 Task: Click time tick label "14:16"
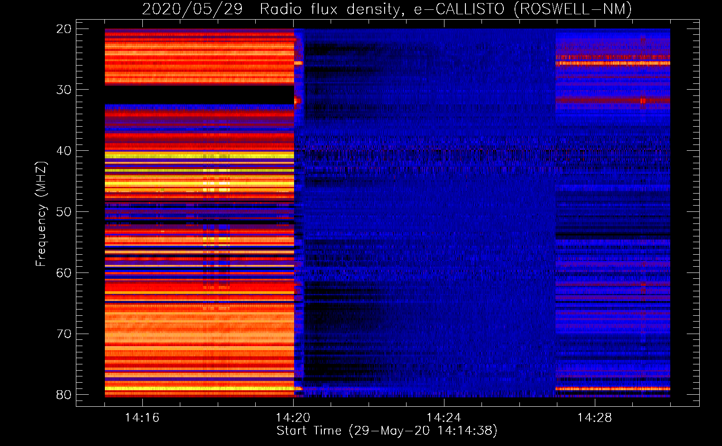pos(142,418)
